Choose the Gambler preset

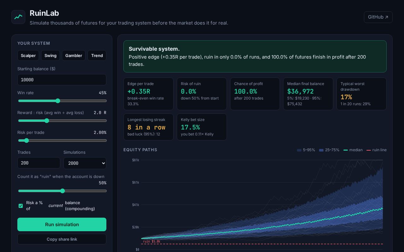click(x=74, y=55)
